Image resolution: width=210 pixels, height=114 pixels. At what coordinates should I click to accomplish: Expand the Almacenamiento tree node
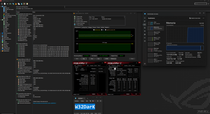pos(1,39)
